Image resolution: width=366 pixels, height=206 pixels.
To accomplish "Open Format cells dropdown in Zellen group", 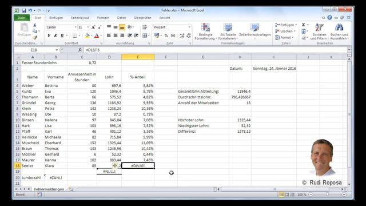I will point(284,37).
